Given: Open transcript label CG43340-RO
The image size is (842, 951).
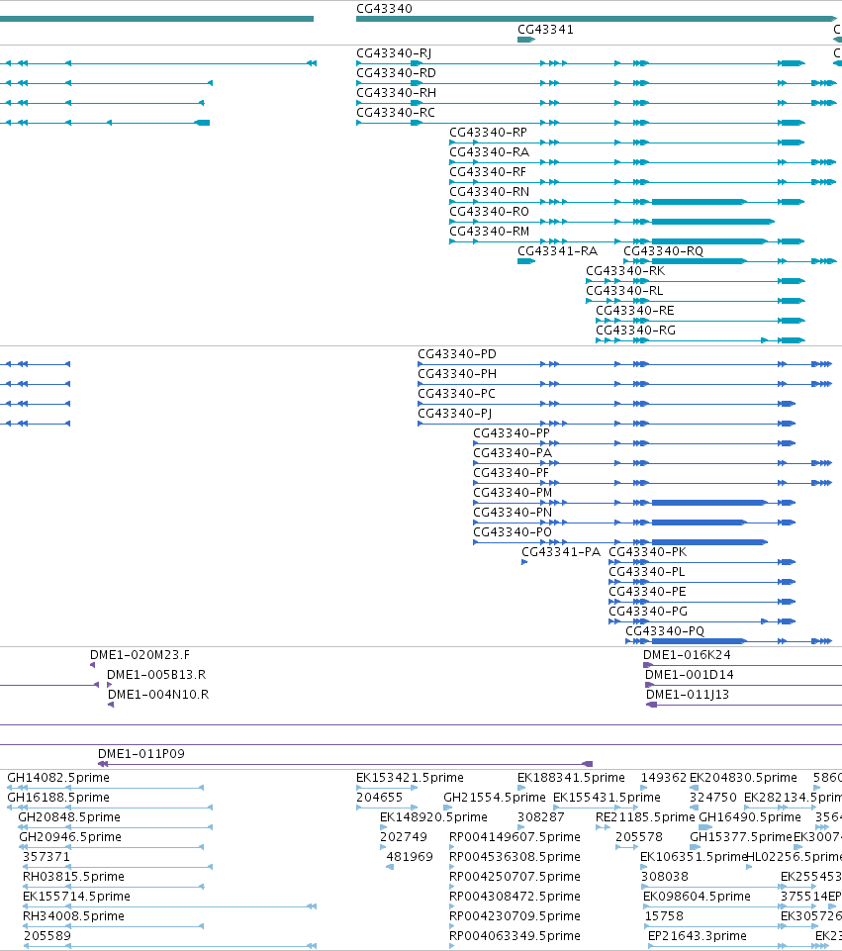Looking at the screenshot, I should [x=489, y=212].
